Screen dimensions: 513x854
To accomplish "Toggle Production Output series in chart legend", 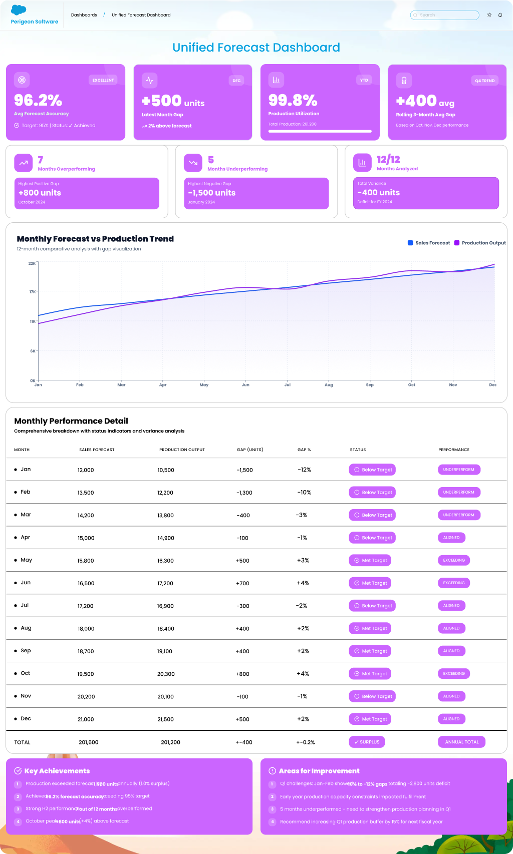I will [x=480, y=243].
